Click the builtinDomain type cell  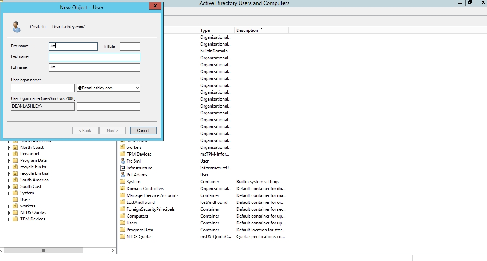[x=214, y=51]
